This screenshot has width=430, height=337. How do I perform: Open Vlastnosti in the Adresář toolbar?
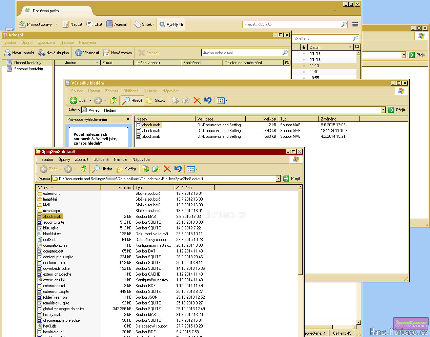pyautogui.click(x=87, y=53)
